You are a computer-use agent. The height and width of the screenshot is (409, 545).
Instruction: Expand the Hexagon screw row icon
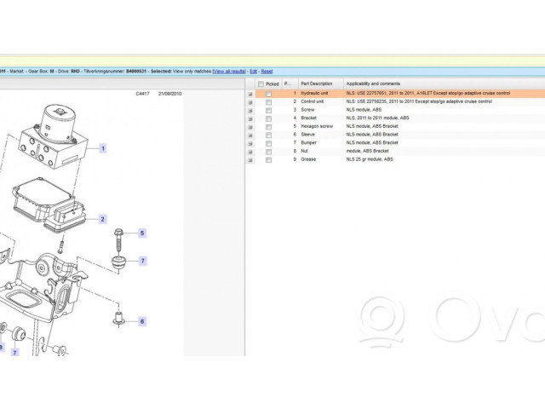[250, 126]
